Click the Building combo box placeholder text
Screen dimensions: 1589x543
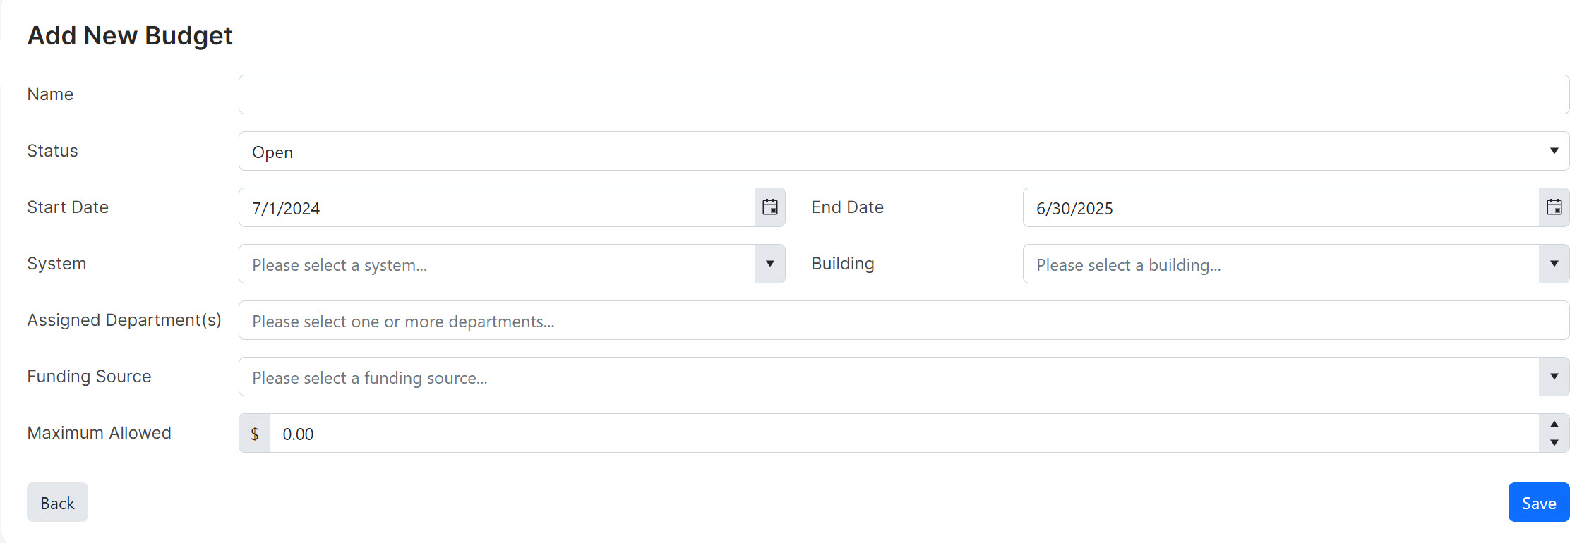1129,265
